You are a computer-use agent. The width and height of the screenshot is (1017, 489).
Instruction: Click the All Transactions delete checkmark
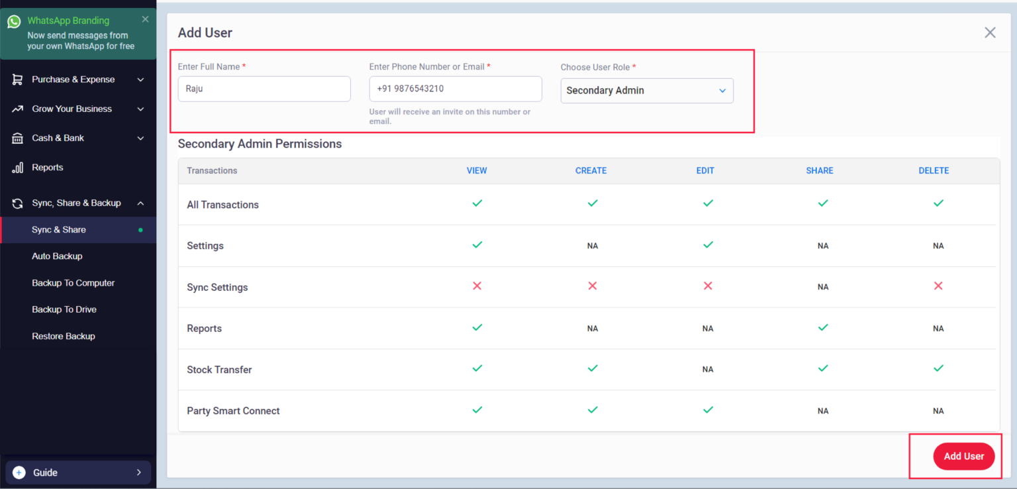tap(938, 203)
